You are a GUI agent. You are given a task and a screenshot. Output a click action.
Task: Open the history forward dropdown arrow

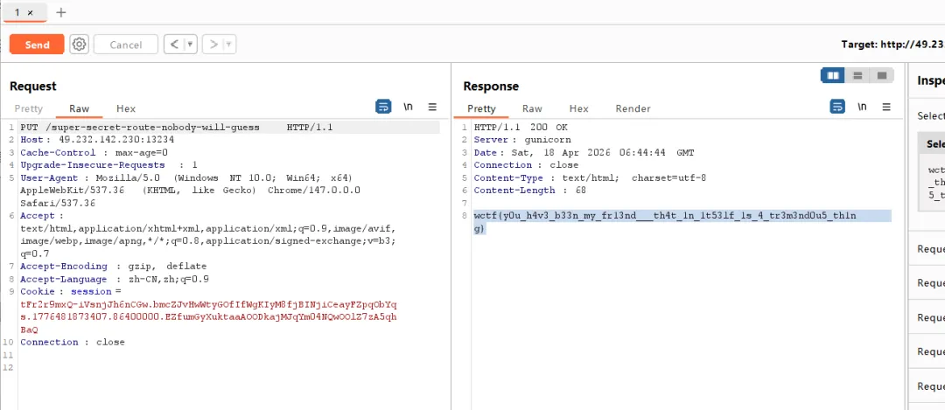coord(229,45)
